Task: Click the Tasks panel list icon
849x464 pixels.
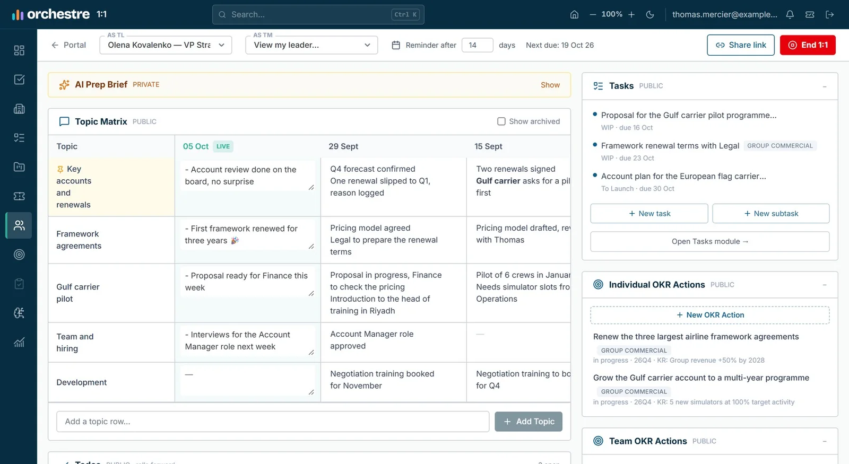Action: click(x=598, y=86)
